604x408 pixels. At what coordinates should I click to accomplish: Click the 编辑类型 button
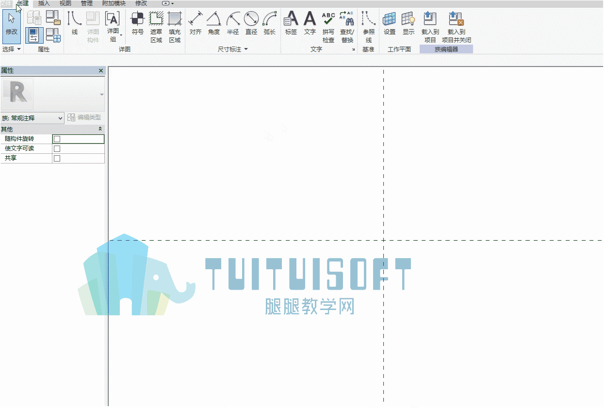(84, 118)
